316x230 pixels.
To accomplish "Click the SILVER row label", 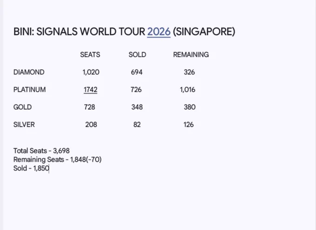I will (x=24, y=125).
